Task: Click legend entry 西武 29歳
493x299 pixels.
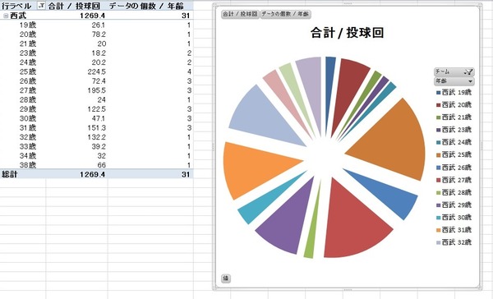Action: (454, 205)
